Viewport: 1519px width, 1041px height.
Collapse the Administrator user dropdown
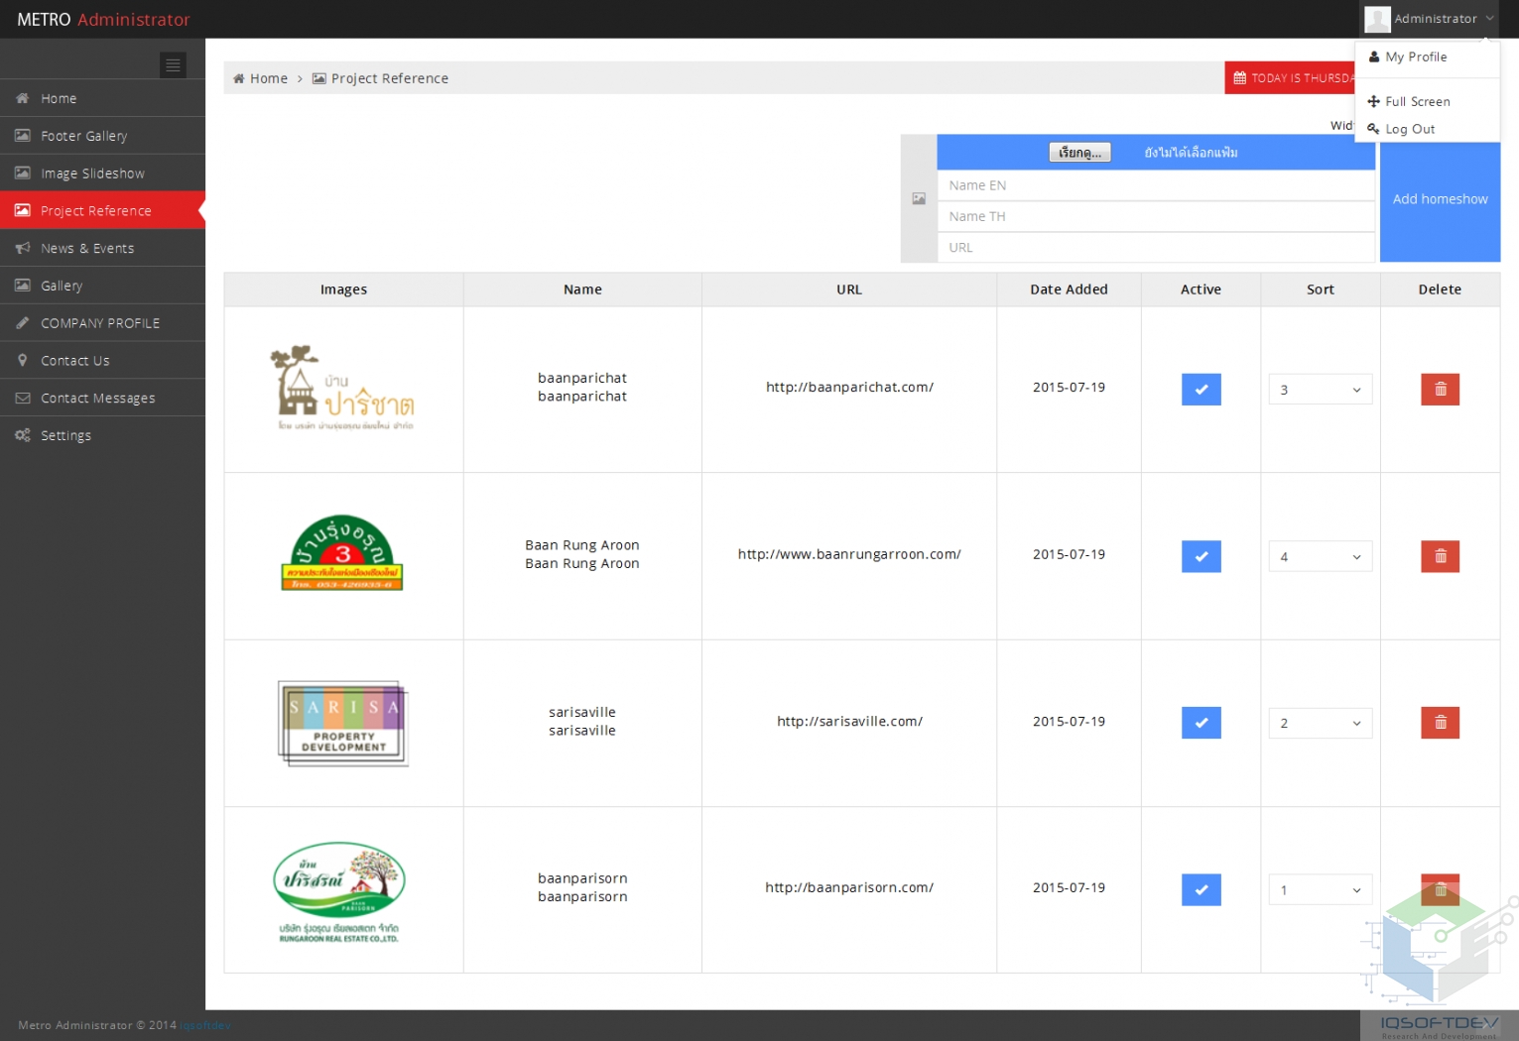1430,19
